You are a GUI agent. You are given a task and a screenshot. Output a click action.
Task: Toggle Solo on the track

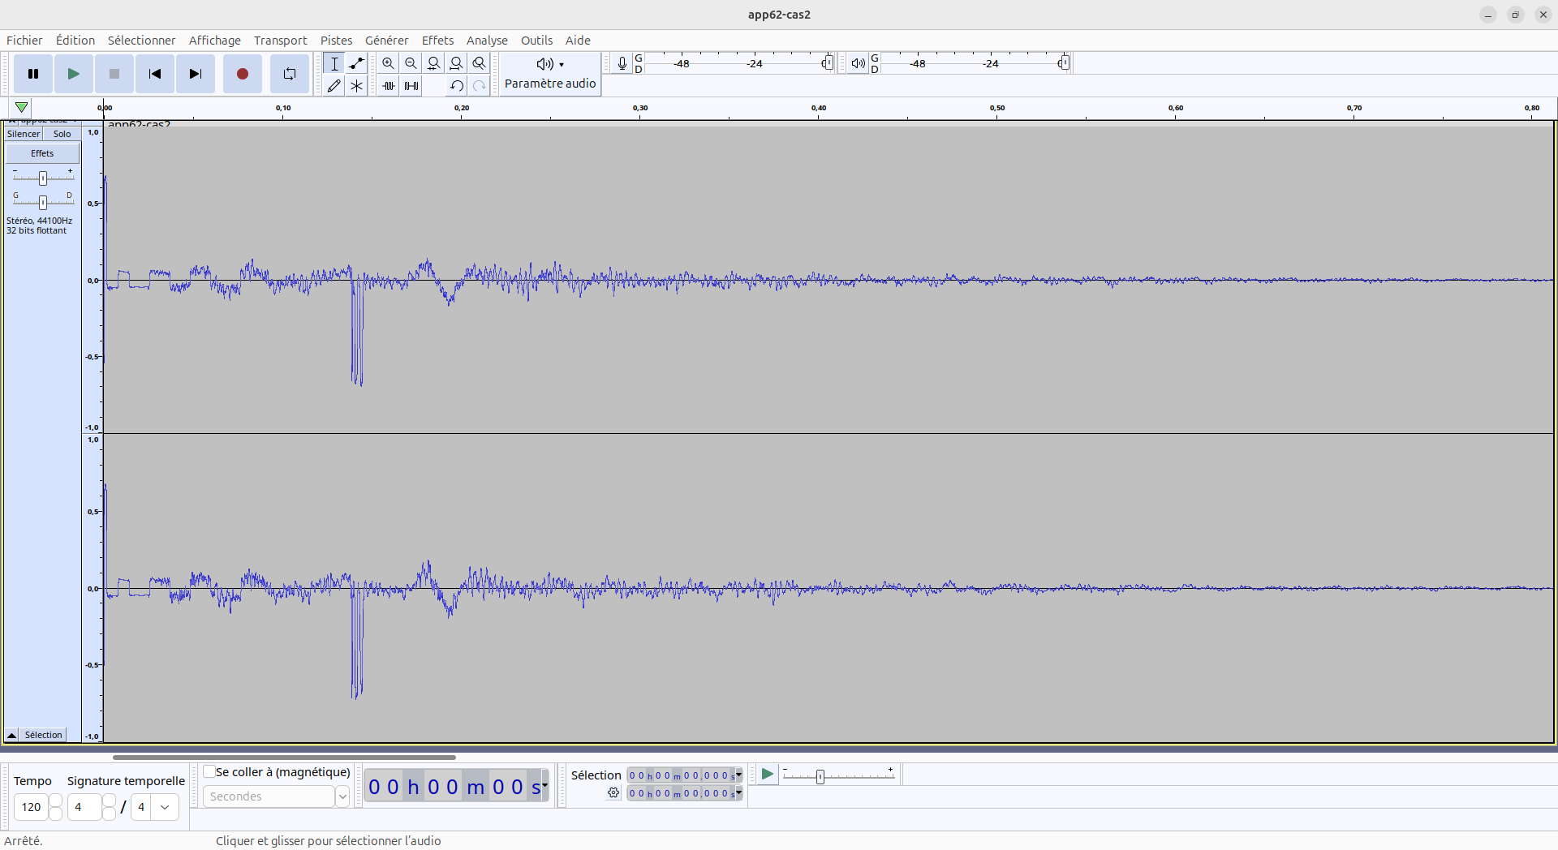tap(62, 134)
